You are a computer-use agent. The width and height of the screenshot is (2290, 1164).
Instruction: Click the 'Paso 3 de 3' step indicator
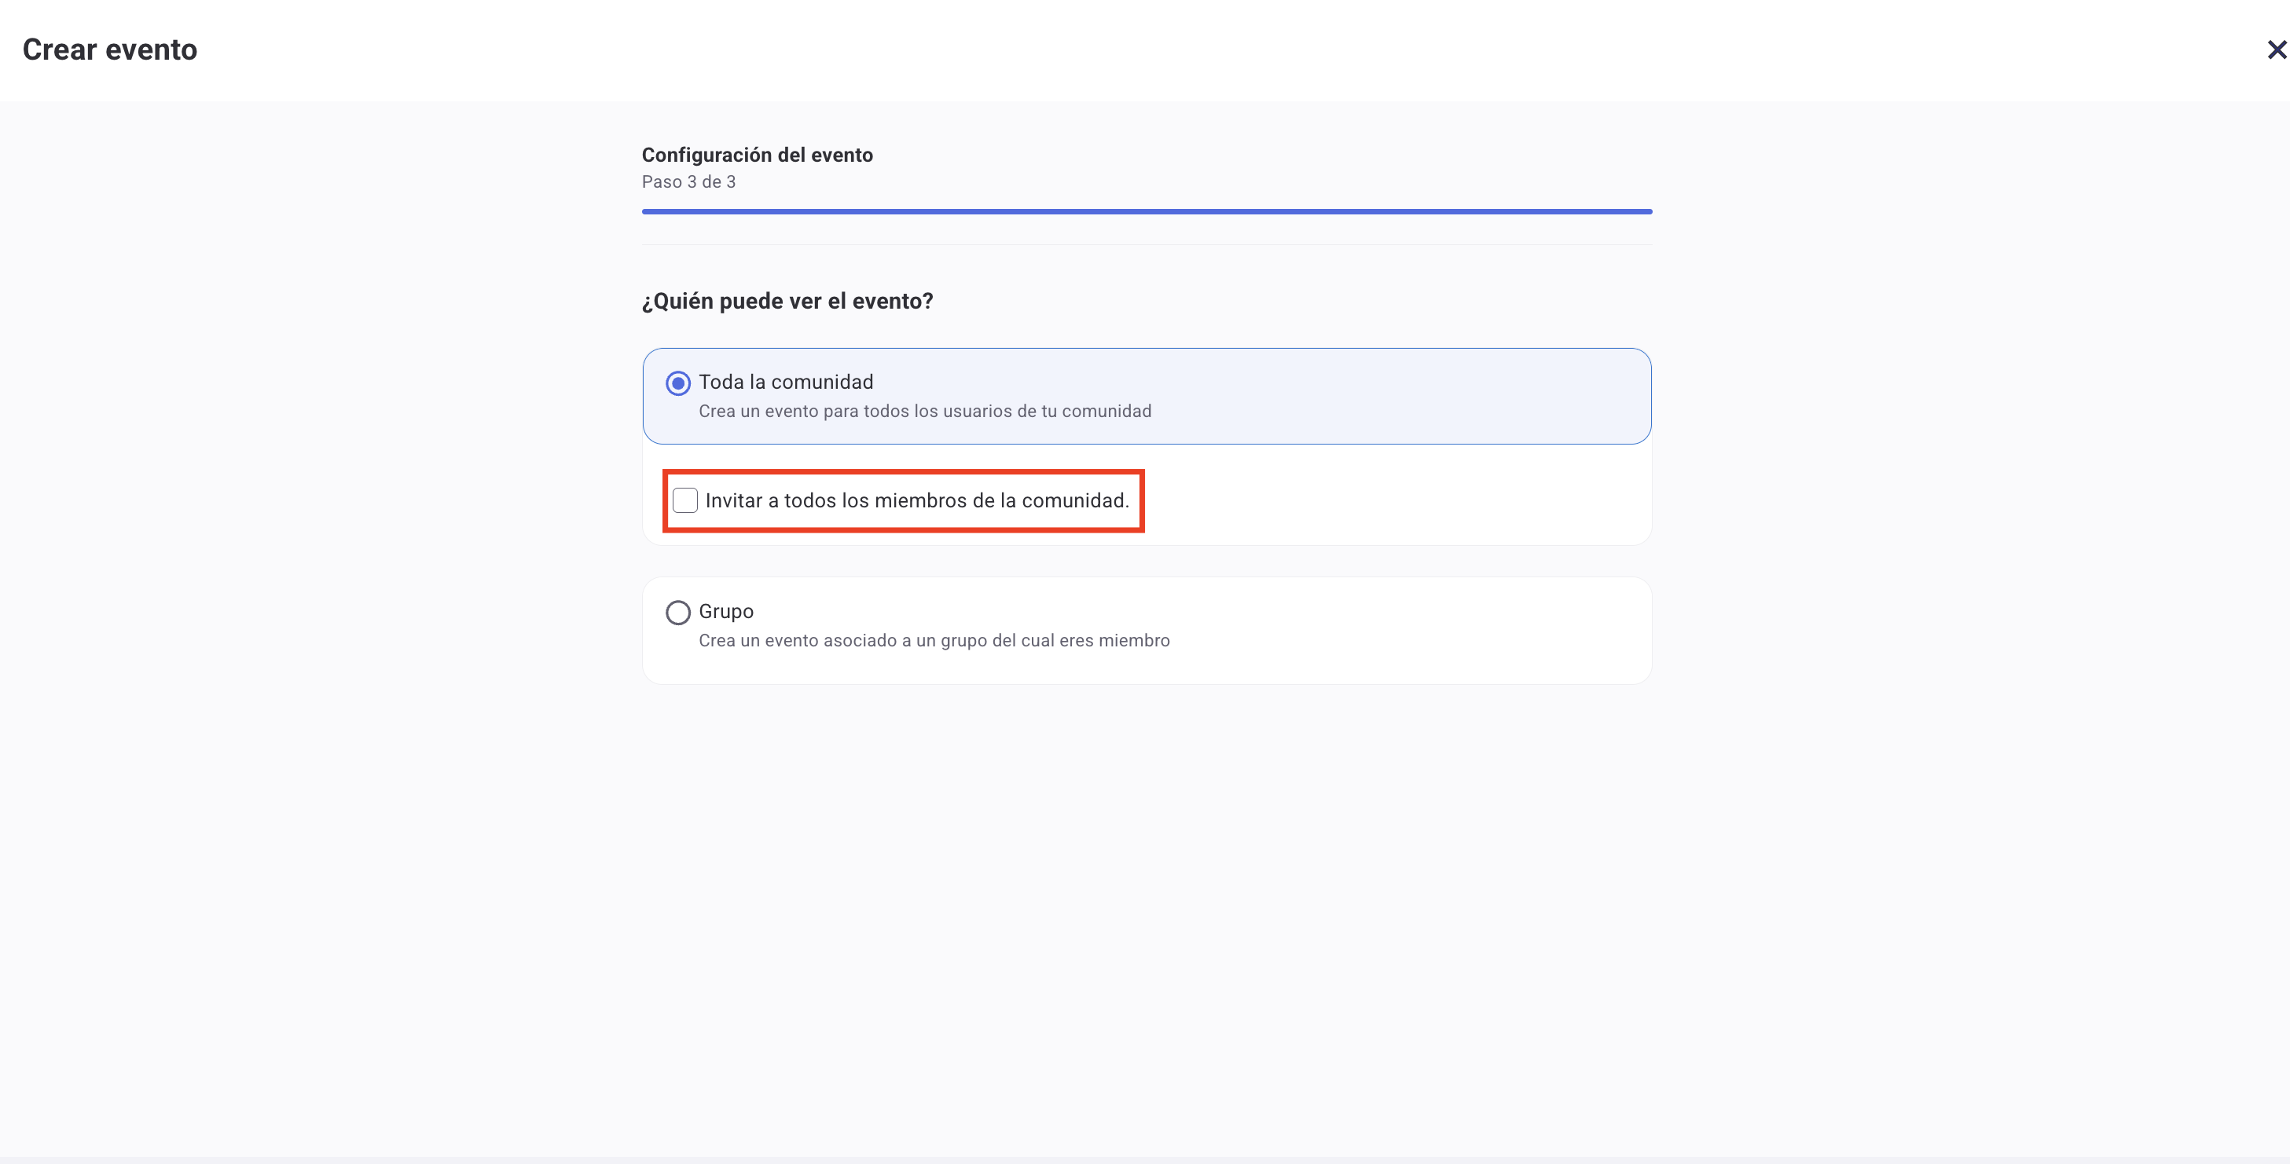pos(689,182)
